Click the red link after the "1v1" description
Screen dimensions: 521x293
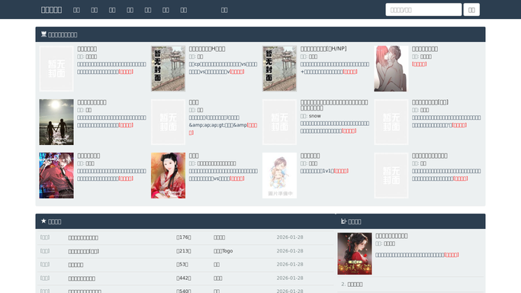pyautogui.click(x=341, y=171)
